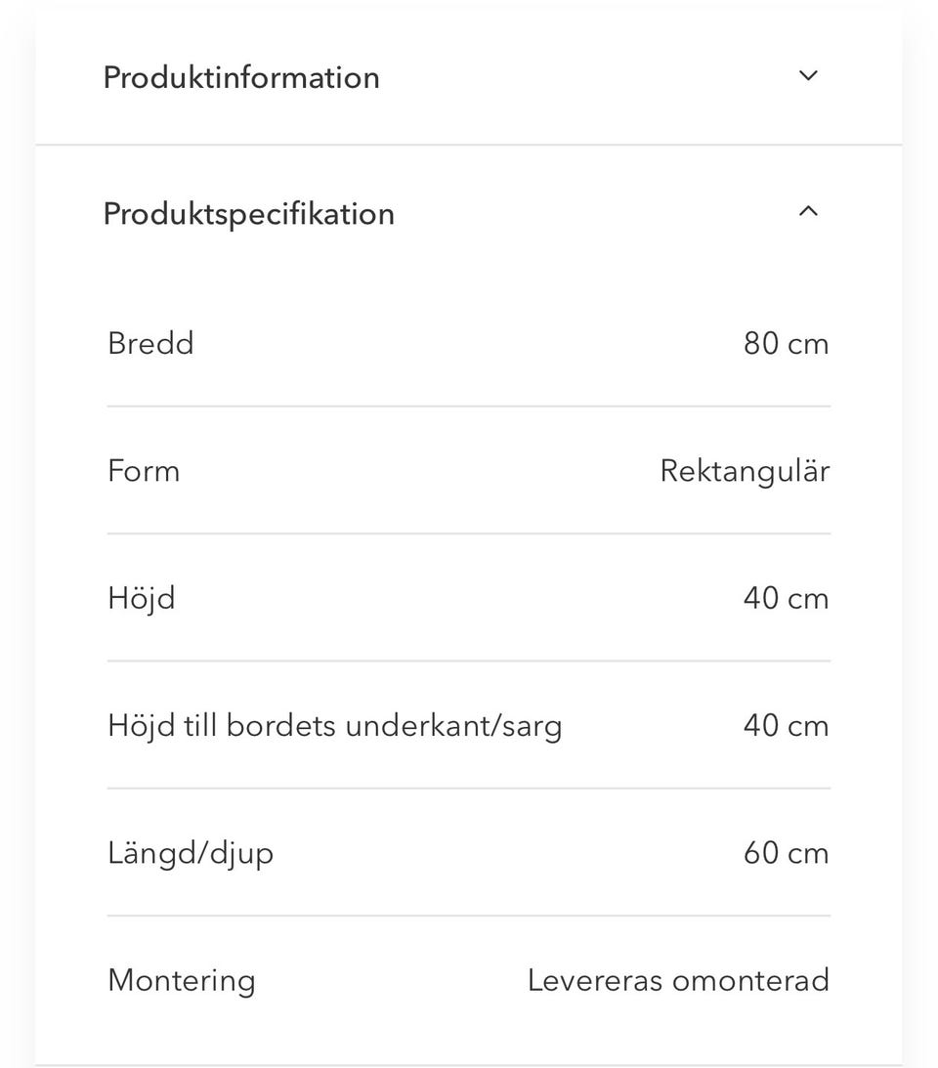Click the Rektangulär value

pos(745,471)
